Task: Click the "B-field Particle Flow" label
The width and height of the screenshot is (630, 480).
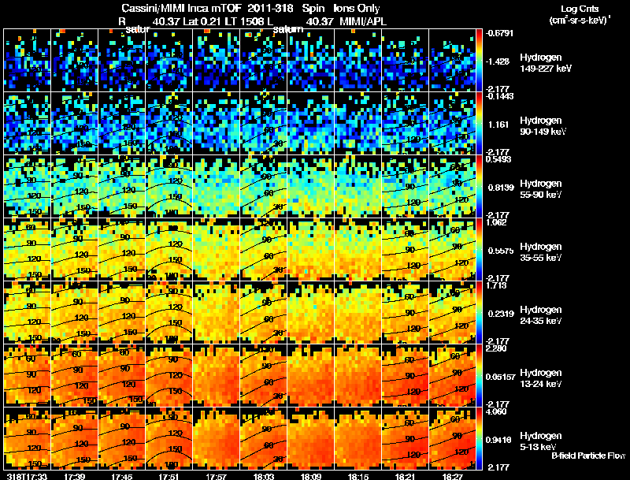Action: tap(588, 456)
